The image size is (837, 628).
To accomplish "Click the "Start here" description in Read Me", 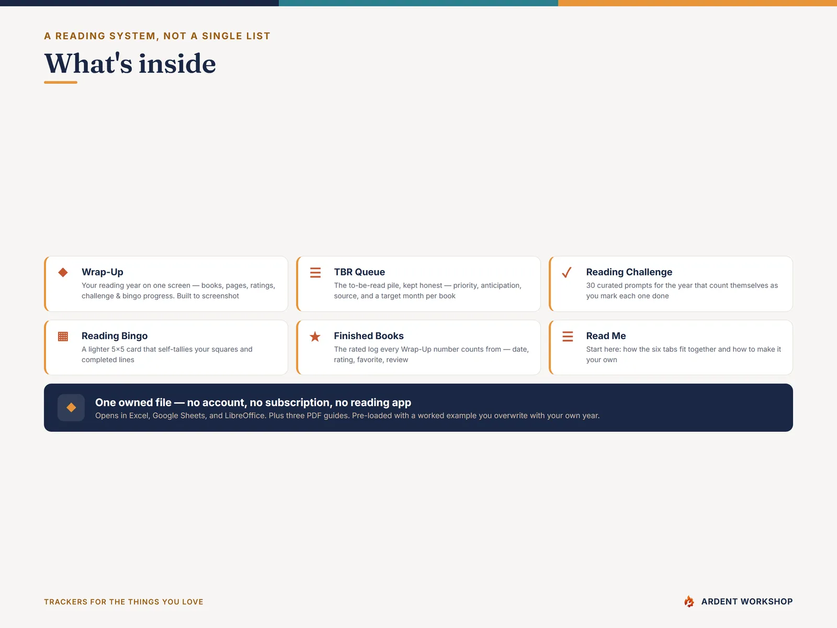I will (x=684, y=354).
